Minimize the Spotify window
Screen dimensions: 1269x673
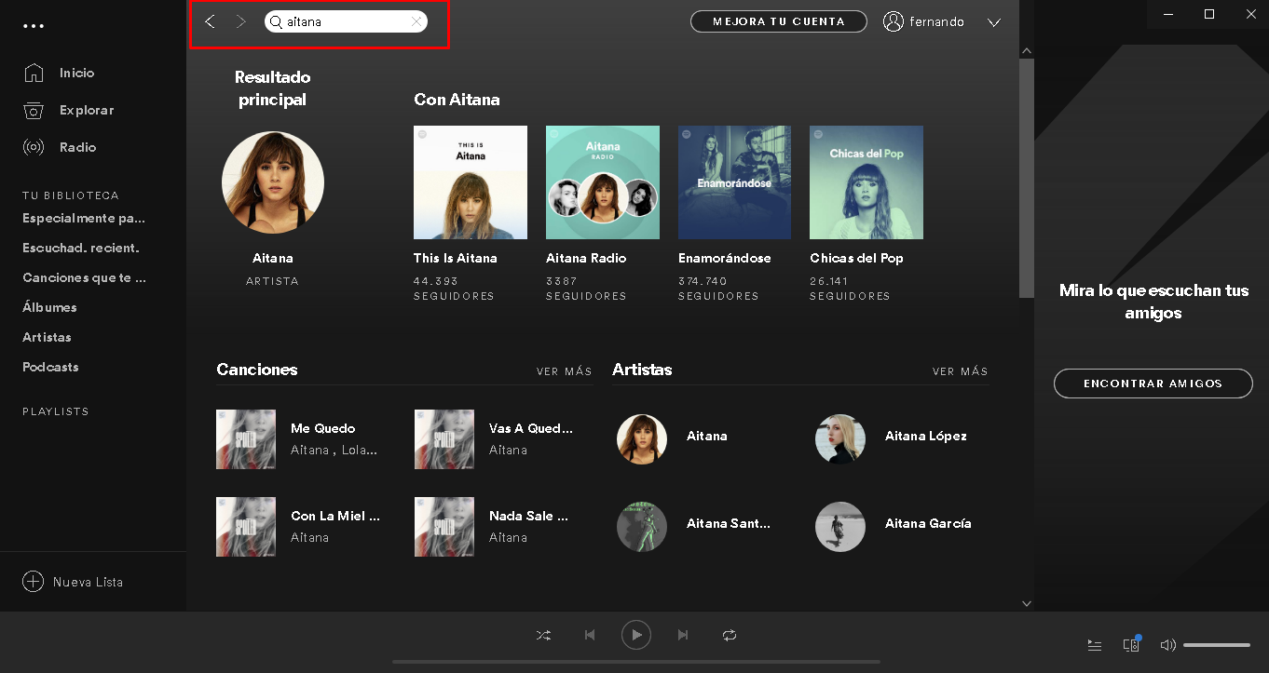(x=1167, y=14)
